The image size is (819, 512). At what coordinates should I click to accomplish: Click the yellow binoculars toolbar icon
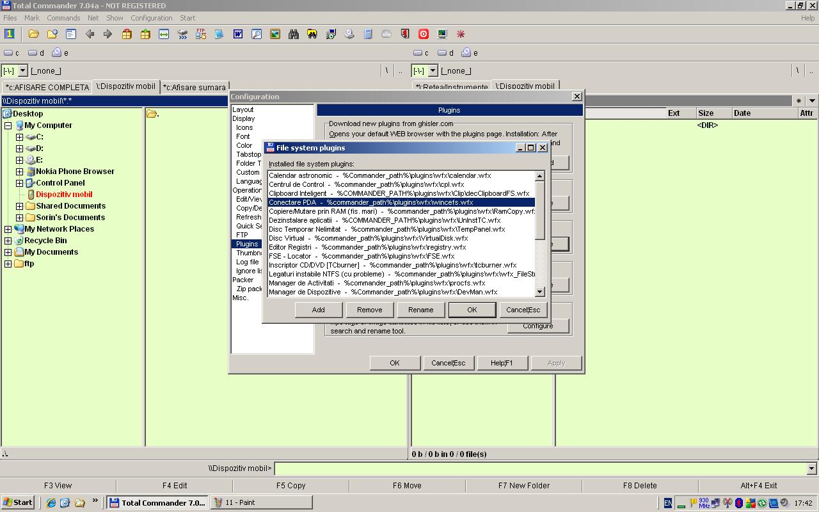point(312,34)
